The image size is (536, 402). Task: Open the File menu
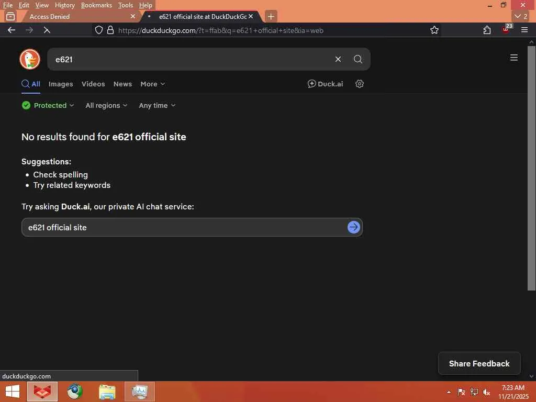[x=7, y=5]
